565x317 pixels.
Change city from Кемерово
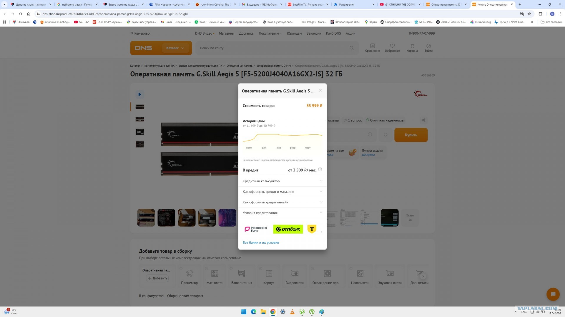tap(140, 33)
